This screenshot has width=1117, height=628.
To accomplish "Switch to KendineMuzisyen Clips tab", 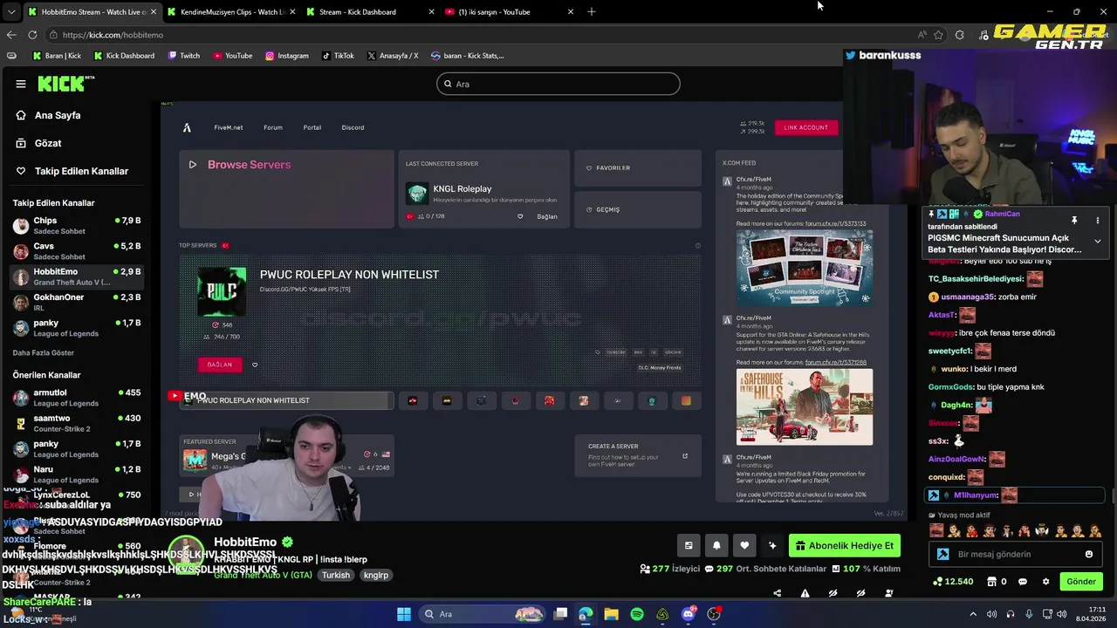I will click(x=231, y=12).
